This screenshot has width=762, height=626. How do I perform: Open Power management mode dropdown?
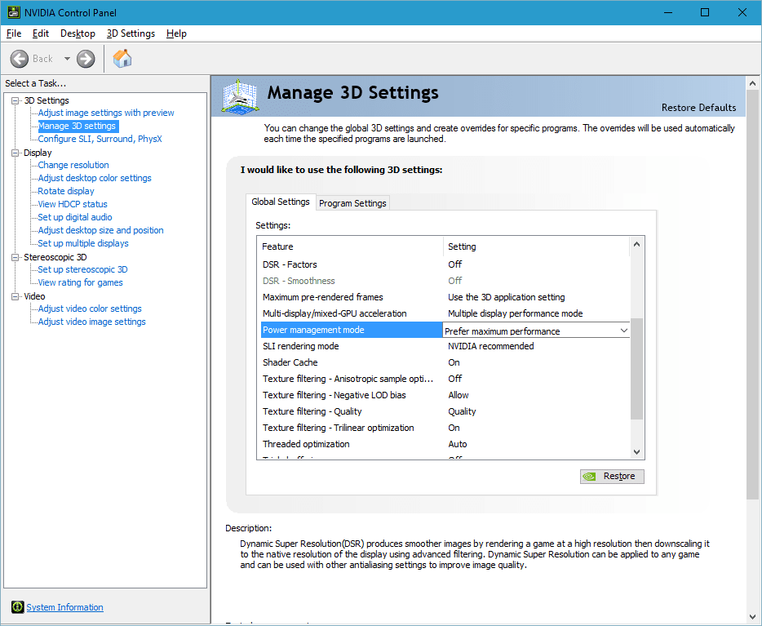pyautogui.click(x=624, y=331)
